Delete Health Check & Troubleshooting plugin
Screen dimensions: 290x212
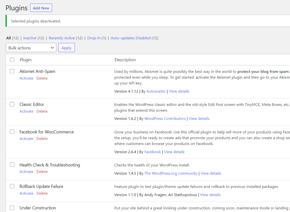pyautogui.click(x=42, y=172)
